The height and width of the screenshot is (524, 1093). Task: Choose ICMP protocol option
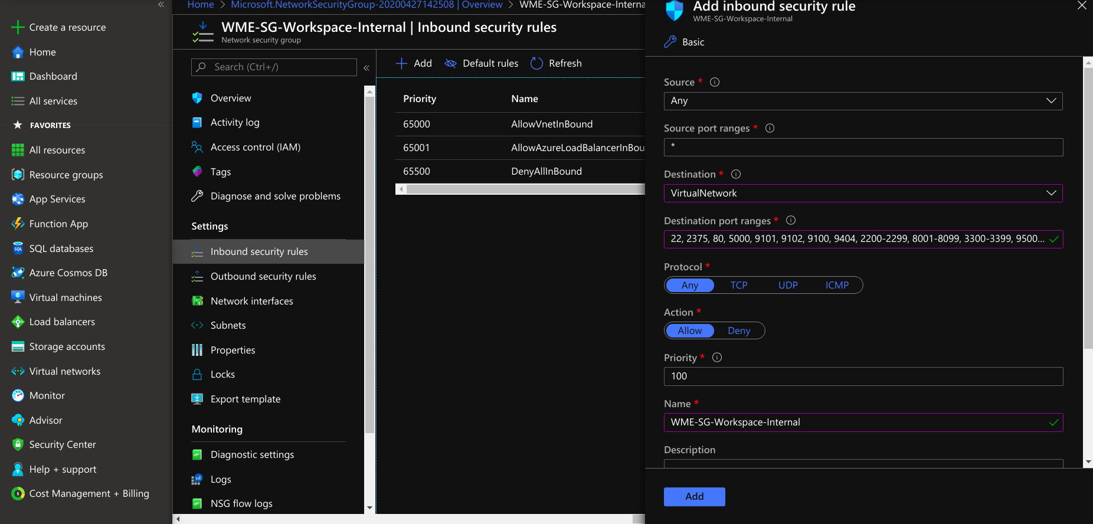(x=837, y=286)
